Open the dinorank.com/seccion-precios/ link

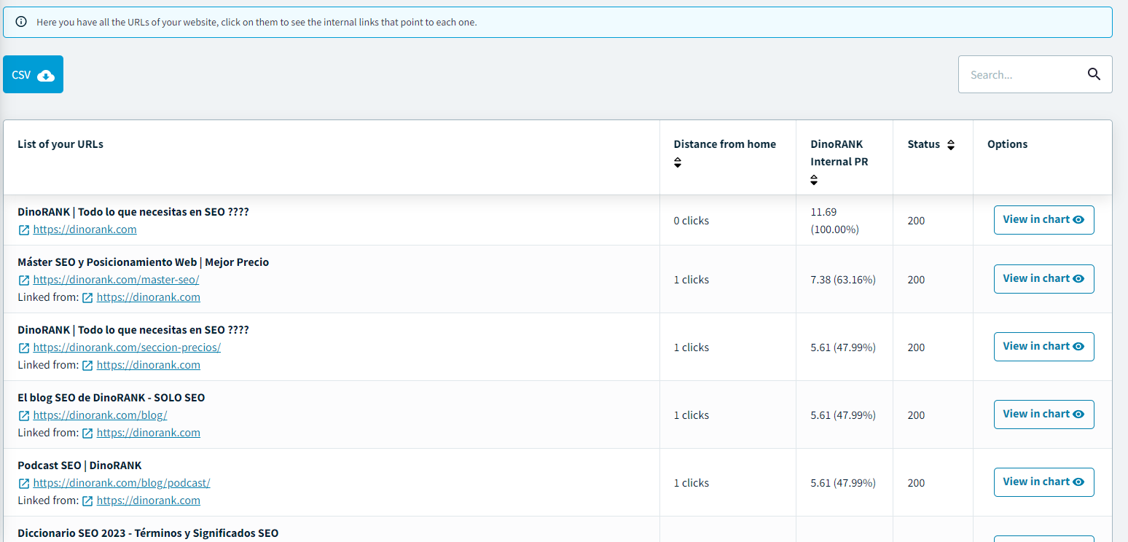[127, 347]
